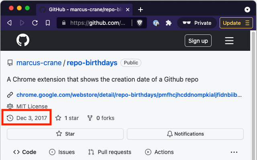Click the Private window indicator
This screenshot has height=160, width=257.
[x=197, y=23]
